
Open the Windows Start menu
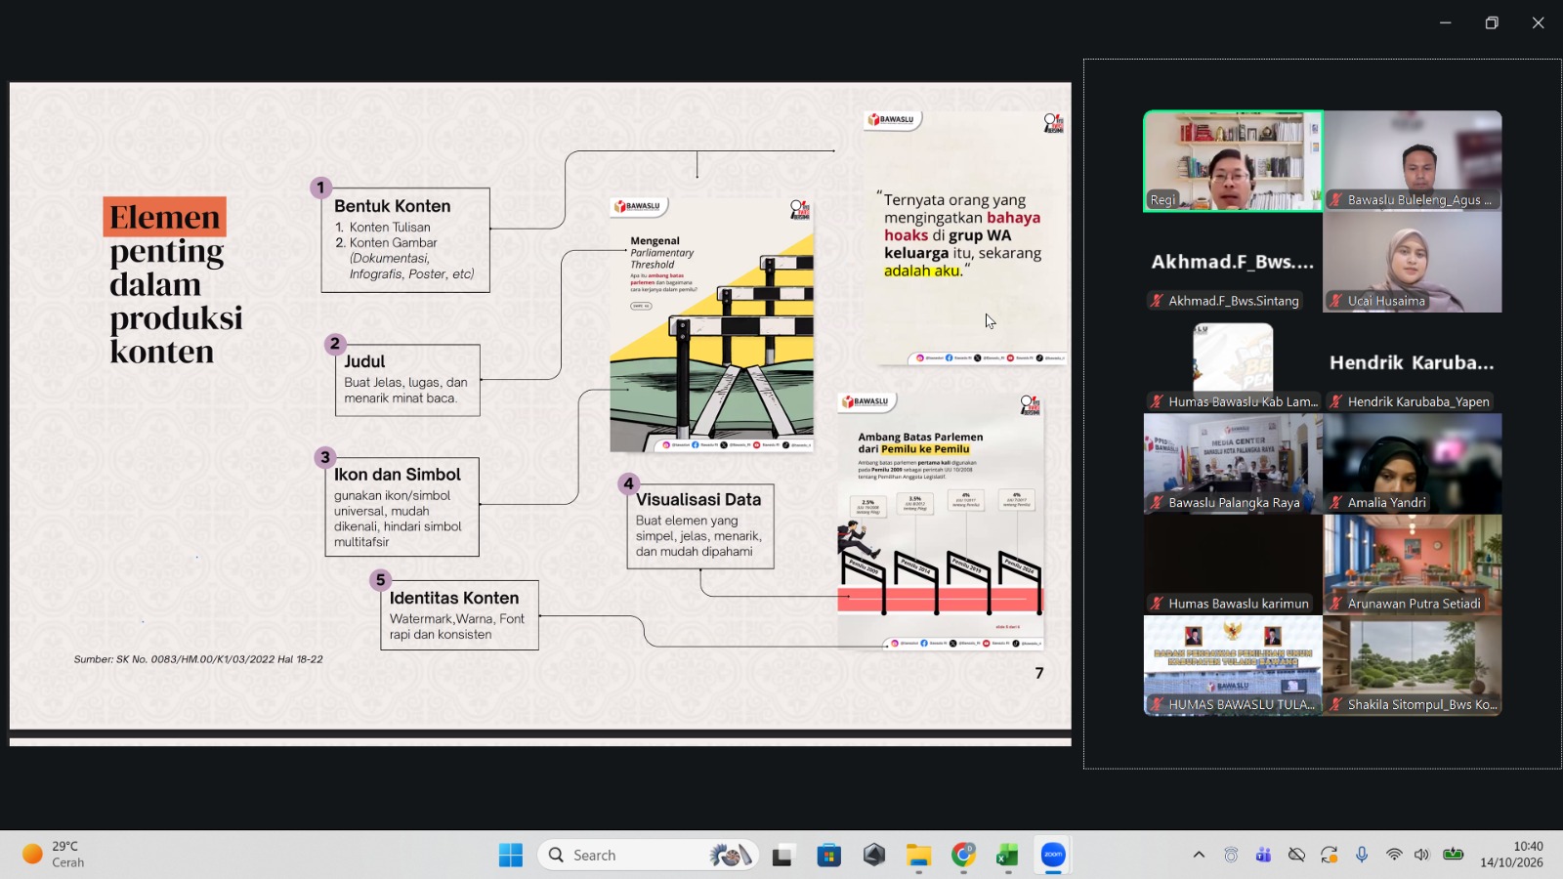(x=510, y=856)
